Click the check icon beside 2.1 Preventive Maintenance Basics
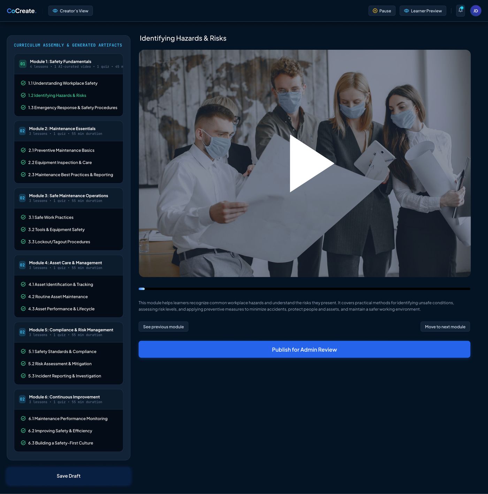The height and width of the screenshot is (494, 488). [23, 150]
